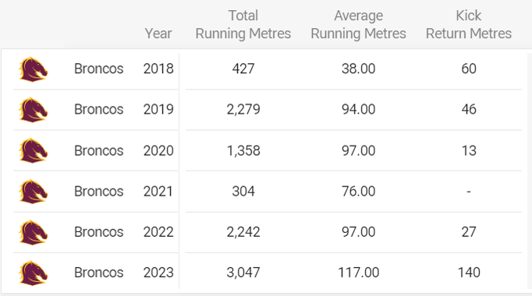
Task: Click the Broncos logo in the 2020 row
Action: pos(33,150)
